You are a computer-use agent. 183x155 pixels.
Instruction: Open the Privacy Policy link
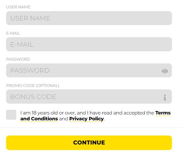coord(86,119)
